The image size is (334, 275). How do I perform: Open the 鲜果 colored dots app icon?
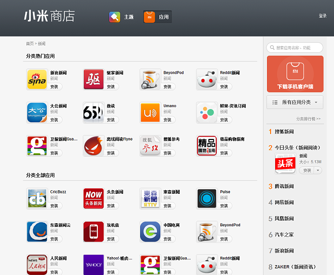pyautogui.click(x=207, y=113)
